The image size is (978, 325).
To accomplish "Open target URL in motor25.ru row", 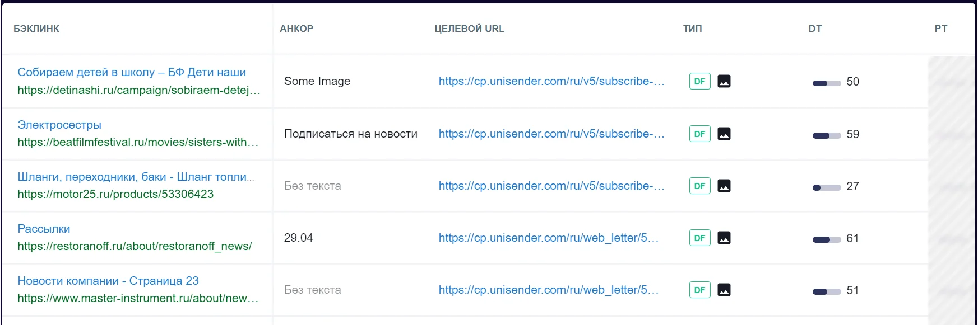I will click(x=551, y=186).
